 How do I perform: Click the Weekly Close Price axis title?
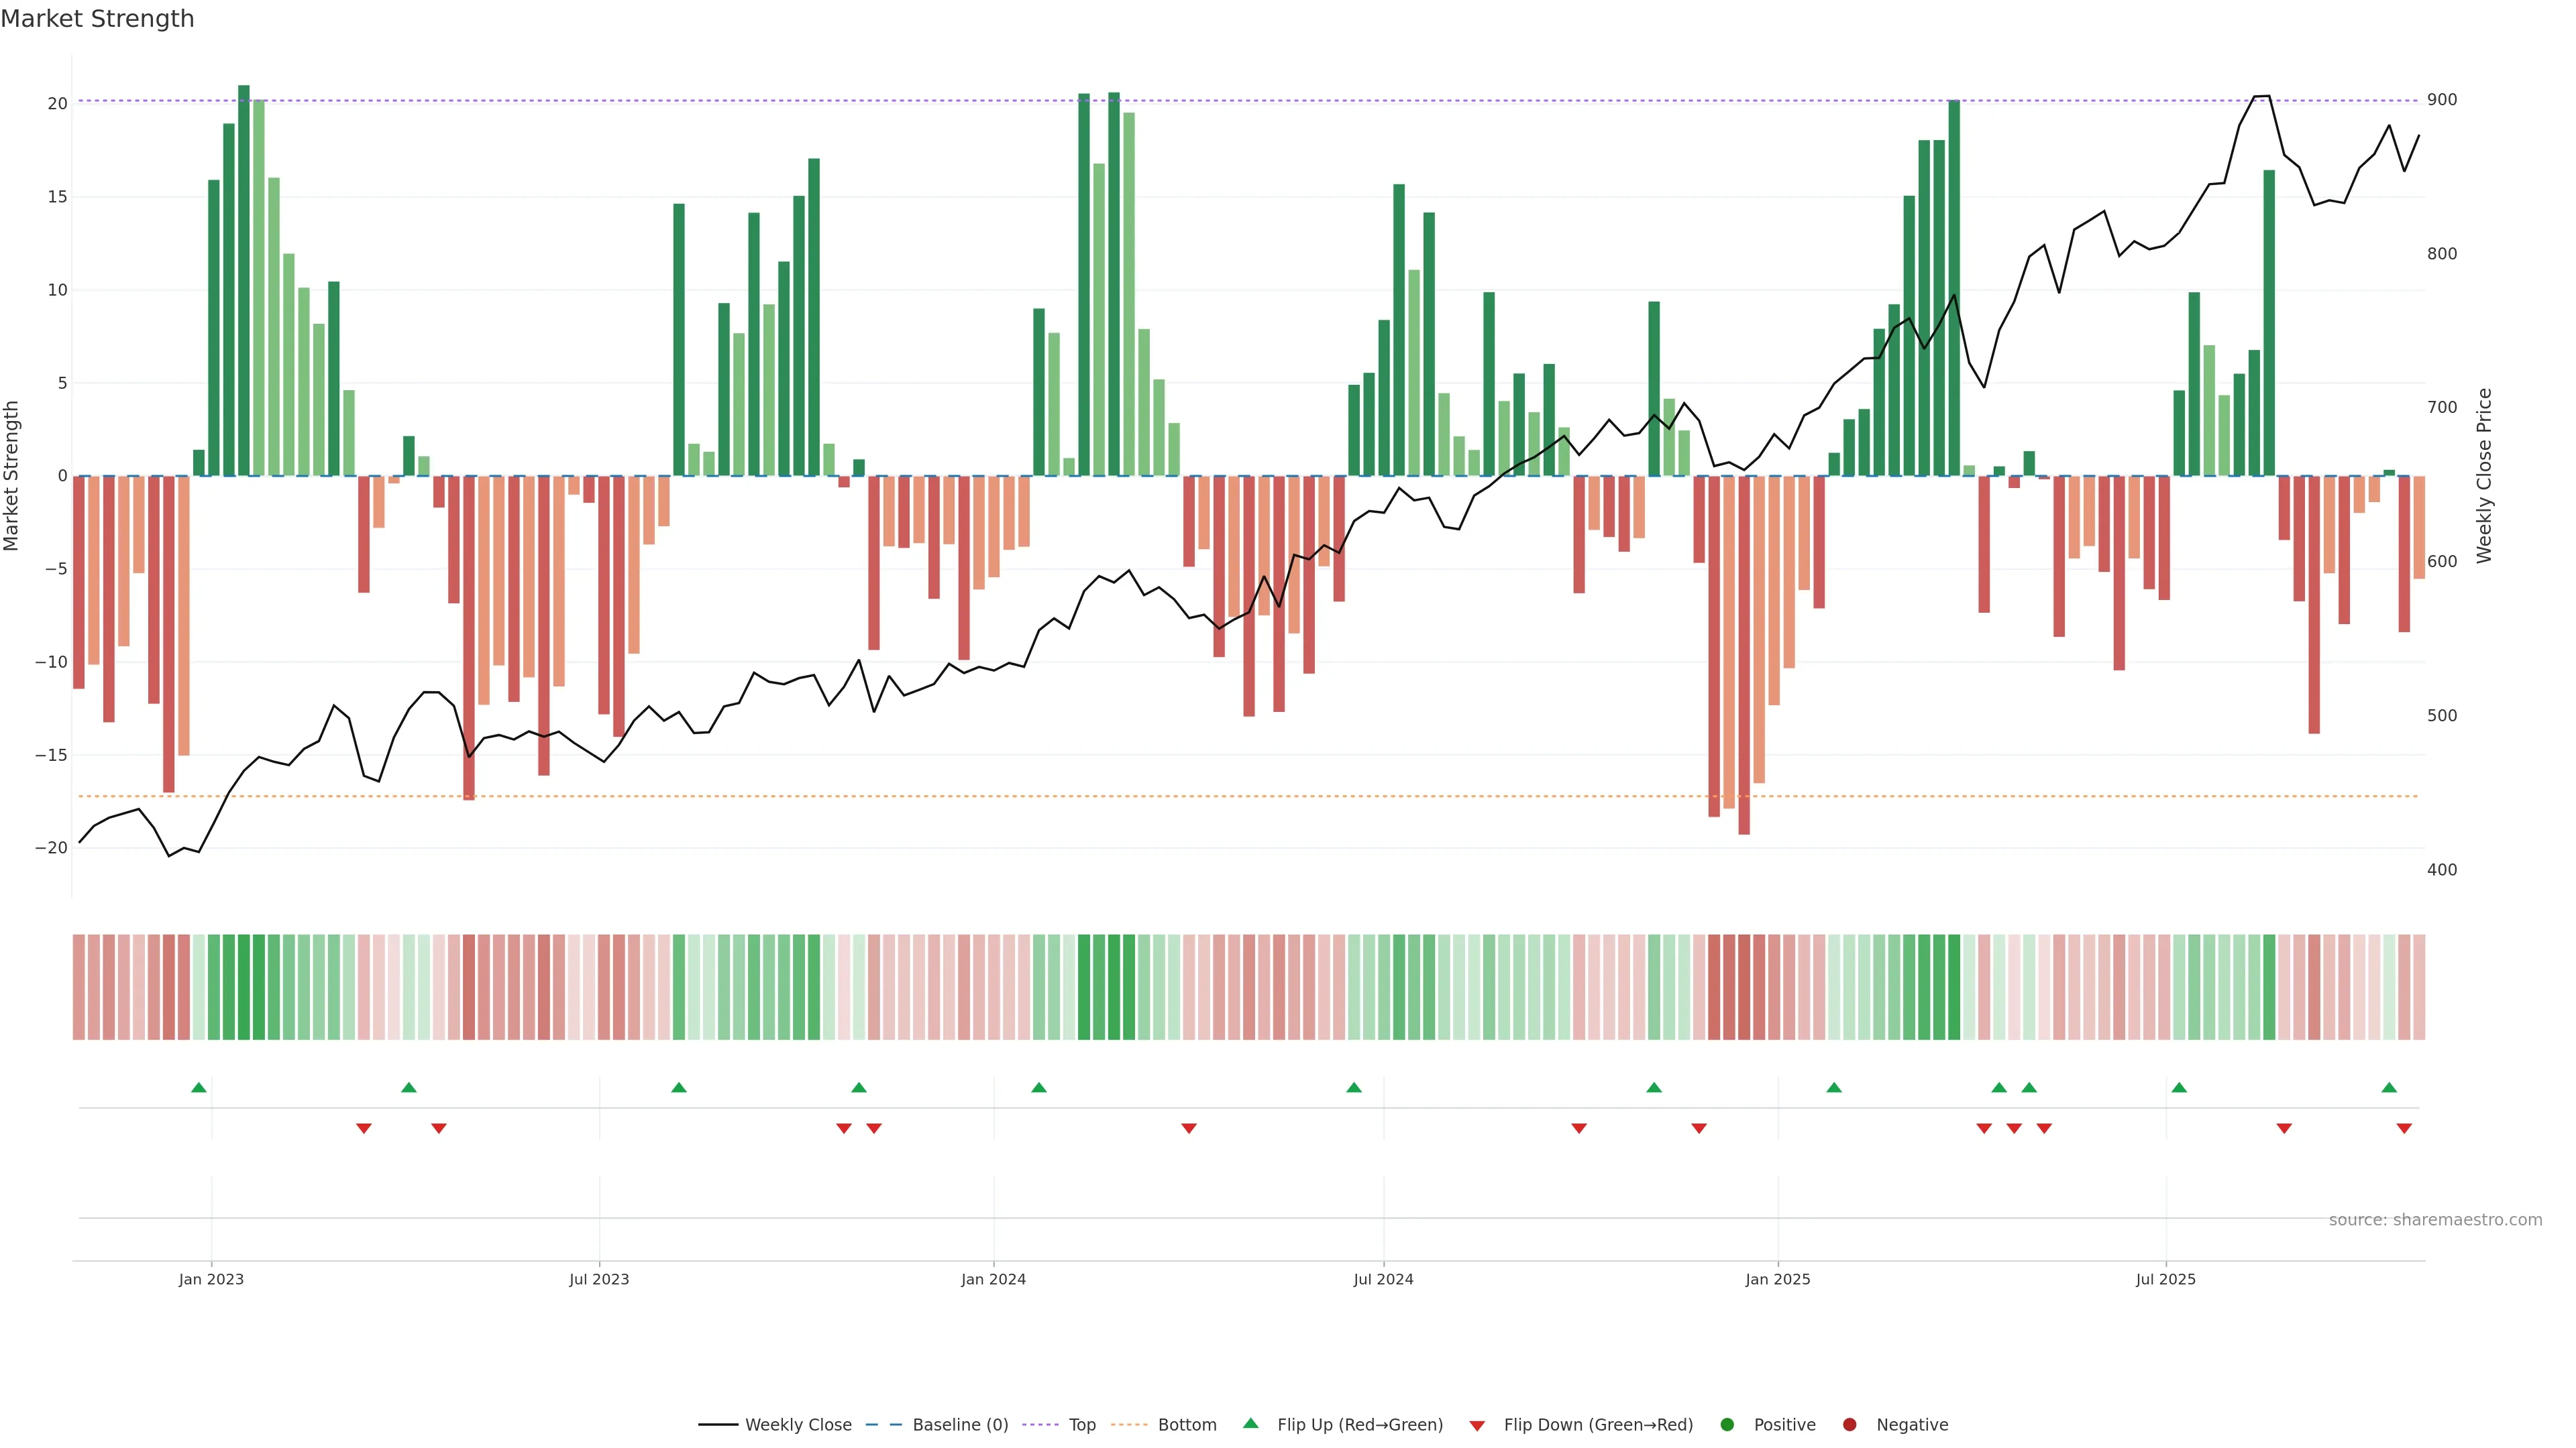2485,476
